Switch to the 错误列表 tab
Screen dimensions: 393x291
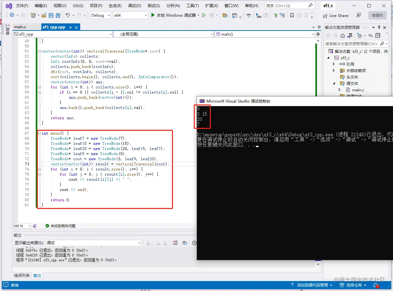coord(22,276)
